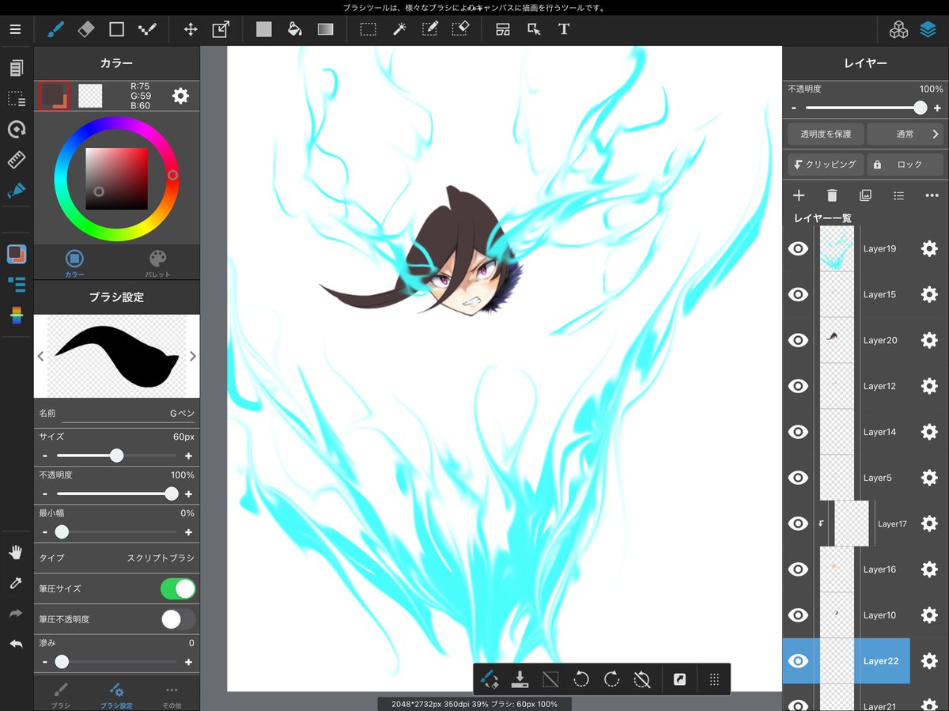Hide Layer12 with eye icon

click(x=799, y=386)
